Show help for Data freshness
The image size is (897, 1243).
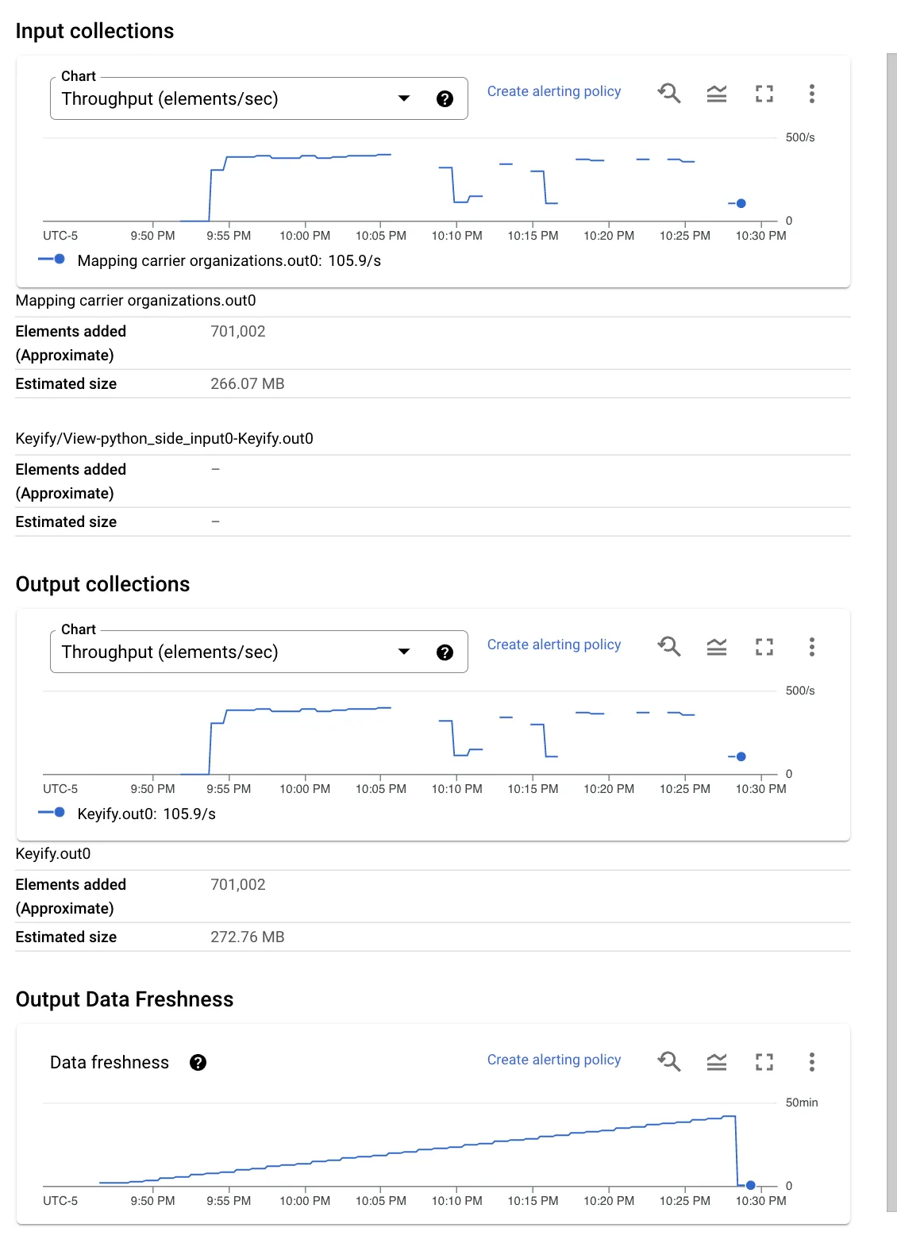click(x=198, y=1063)
